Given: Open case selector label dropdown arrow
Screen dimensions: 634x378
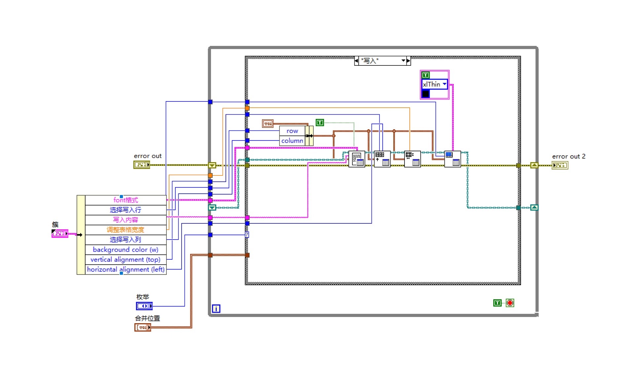Looking at the screenshot, I should [x=403, y=61].
